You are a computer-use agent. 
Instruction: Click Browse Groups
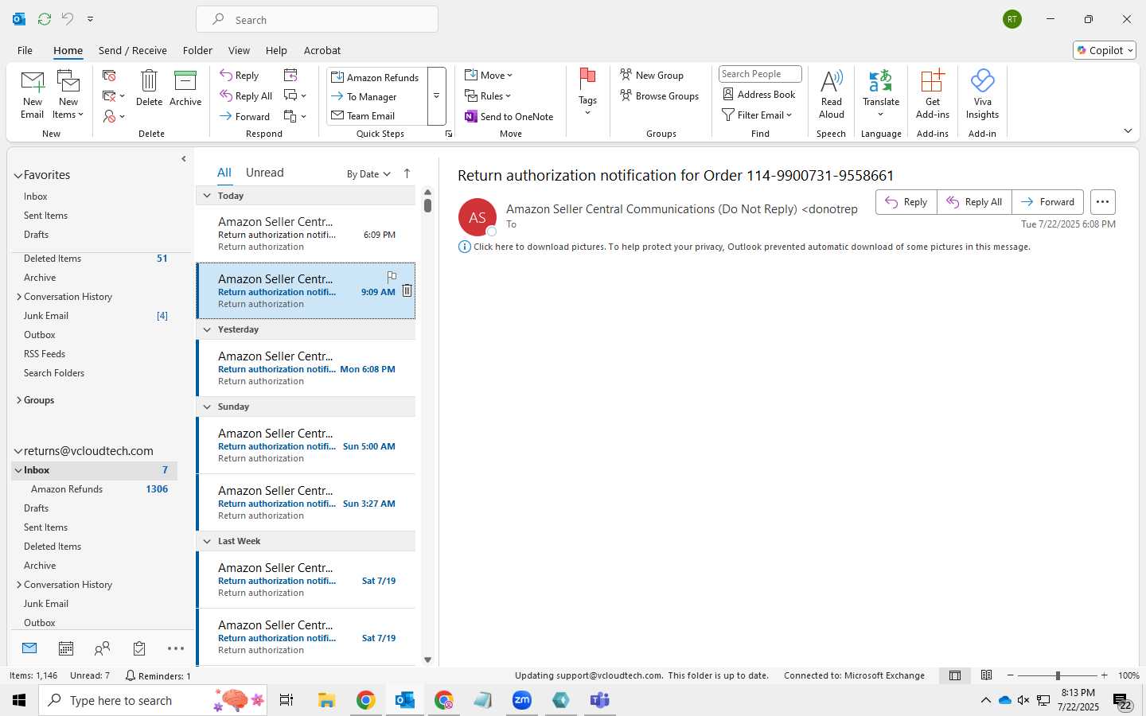point(660,96)
